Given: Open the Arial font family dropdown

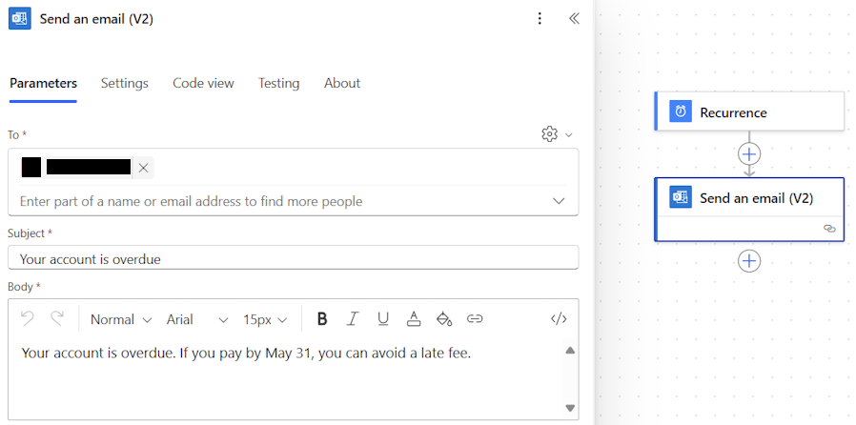Looking at the screenshot, I should tap(197, 320).
